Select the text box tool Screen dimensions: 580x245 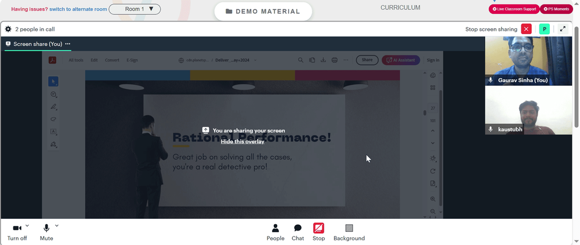tap(53, 131)
